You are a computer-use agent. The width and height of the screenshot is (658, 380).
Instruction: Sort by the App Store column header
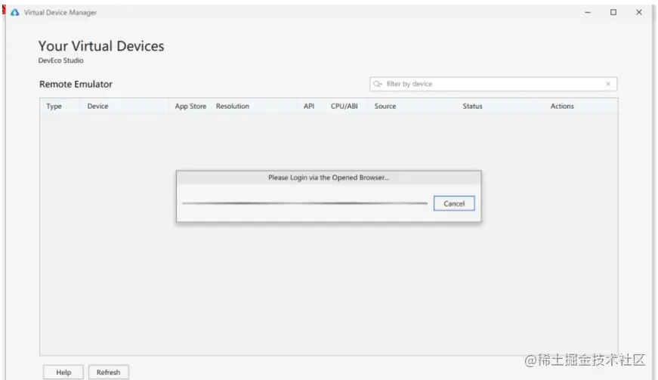190,106
